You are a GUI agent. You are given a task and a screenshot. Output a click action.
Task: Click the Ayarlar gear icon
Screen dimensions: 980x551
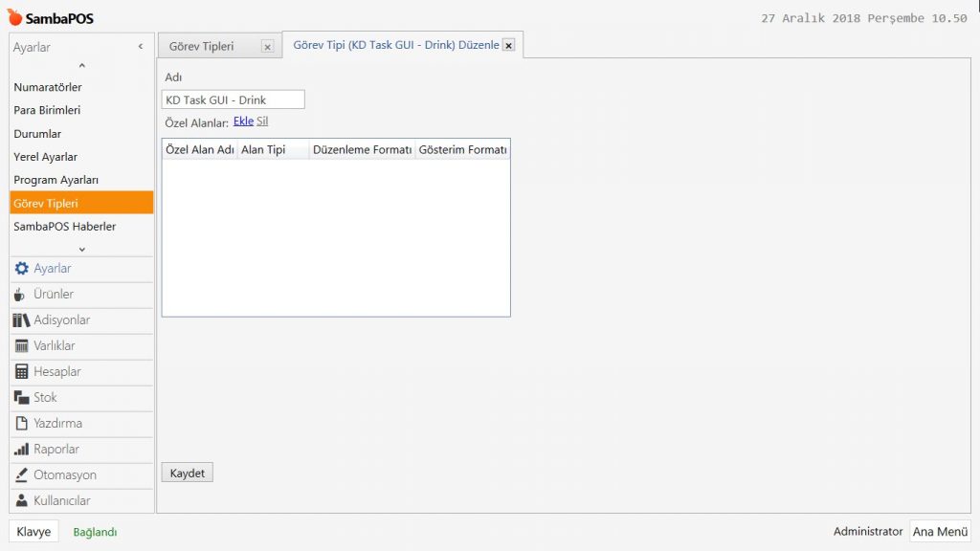coord(21,269)
